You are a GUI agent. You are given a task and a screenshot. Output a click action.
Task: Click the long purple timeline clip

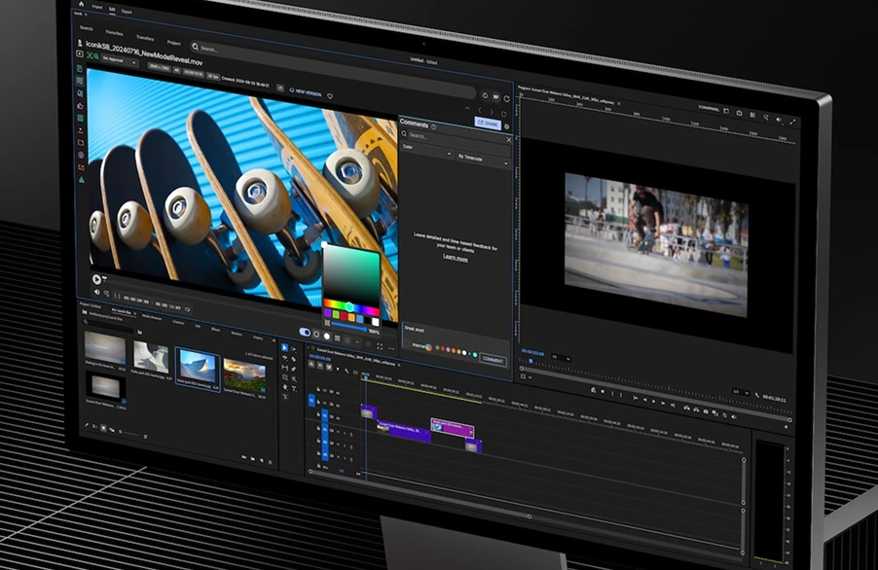click(x=403, y=432)
